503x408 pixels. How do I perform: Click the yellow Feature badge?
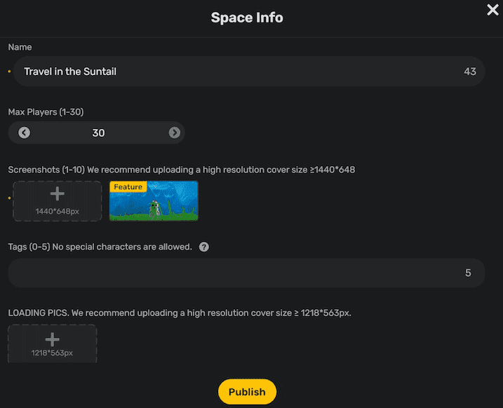click(x=128, y=186)
